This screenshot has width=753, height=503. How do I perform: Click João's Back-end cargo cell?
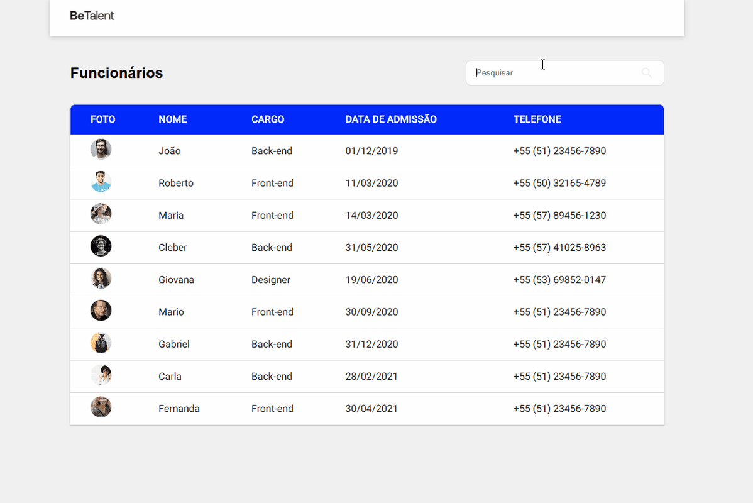tap(272, 151)
